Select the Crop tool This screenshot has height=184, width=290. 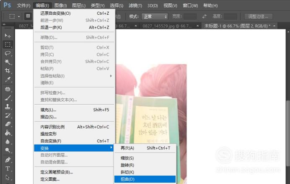click(8, 71)
